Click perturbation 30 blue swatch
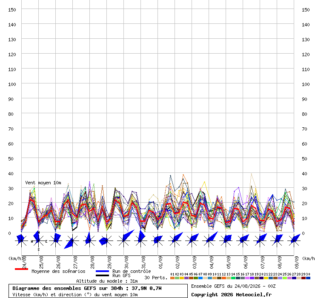Viewport: 315px width, 298px height. pyautogui.click(x=308, y=278)
